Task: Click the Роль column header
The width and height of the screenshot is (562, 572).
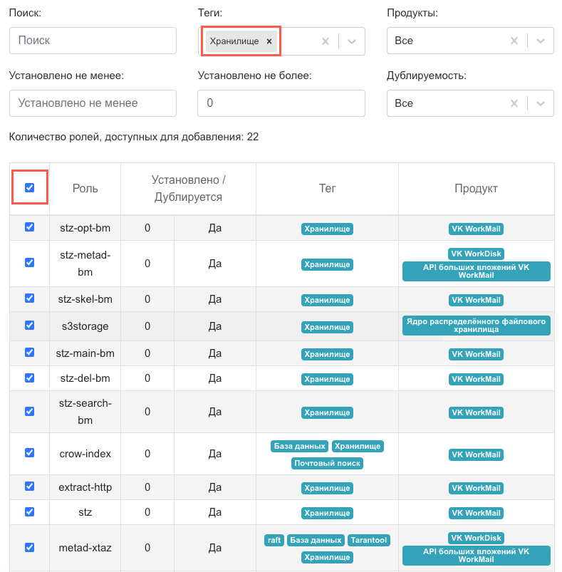Action: pyautogui.click(x=85, y=189)
